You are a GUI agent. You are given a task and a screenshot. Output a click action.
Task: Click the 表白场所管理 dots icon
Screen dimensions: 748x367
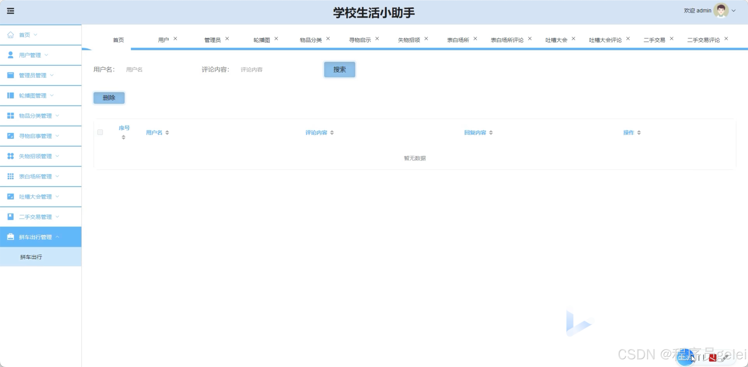pos(10,176)
